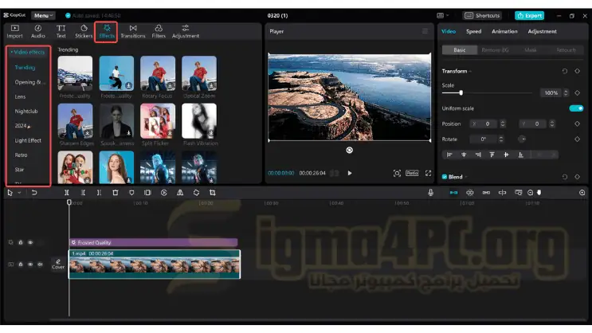Open the Transitions library

tap(132, 31)
